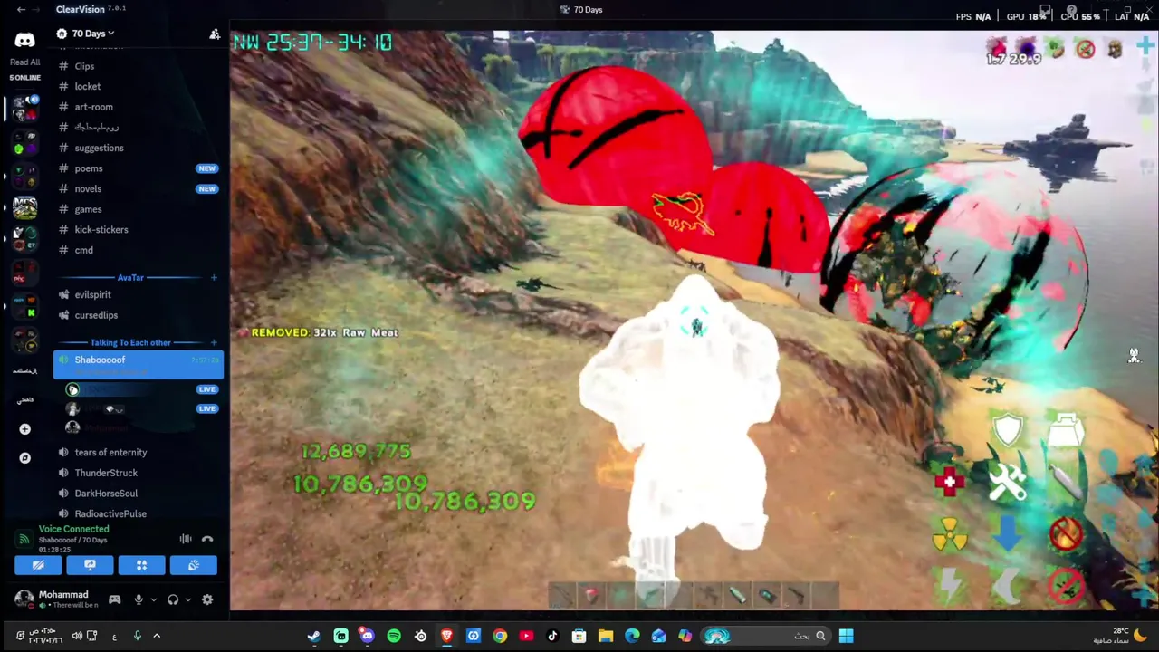This screenshot has height=652, width=1159.
Task: Open Discord home via the Discord logo
Action: pos(24,40)
